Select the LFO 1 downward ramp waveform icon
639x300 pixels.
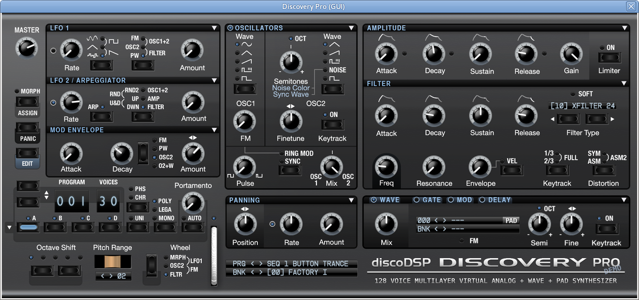coord(113,52)
